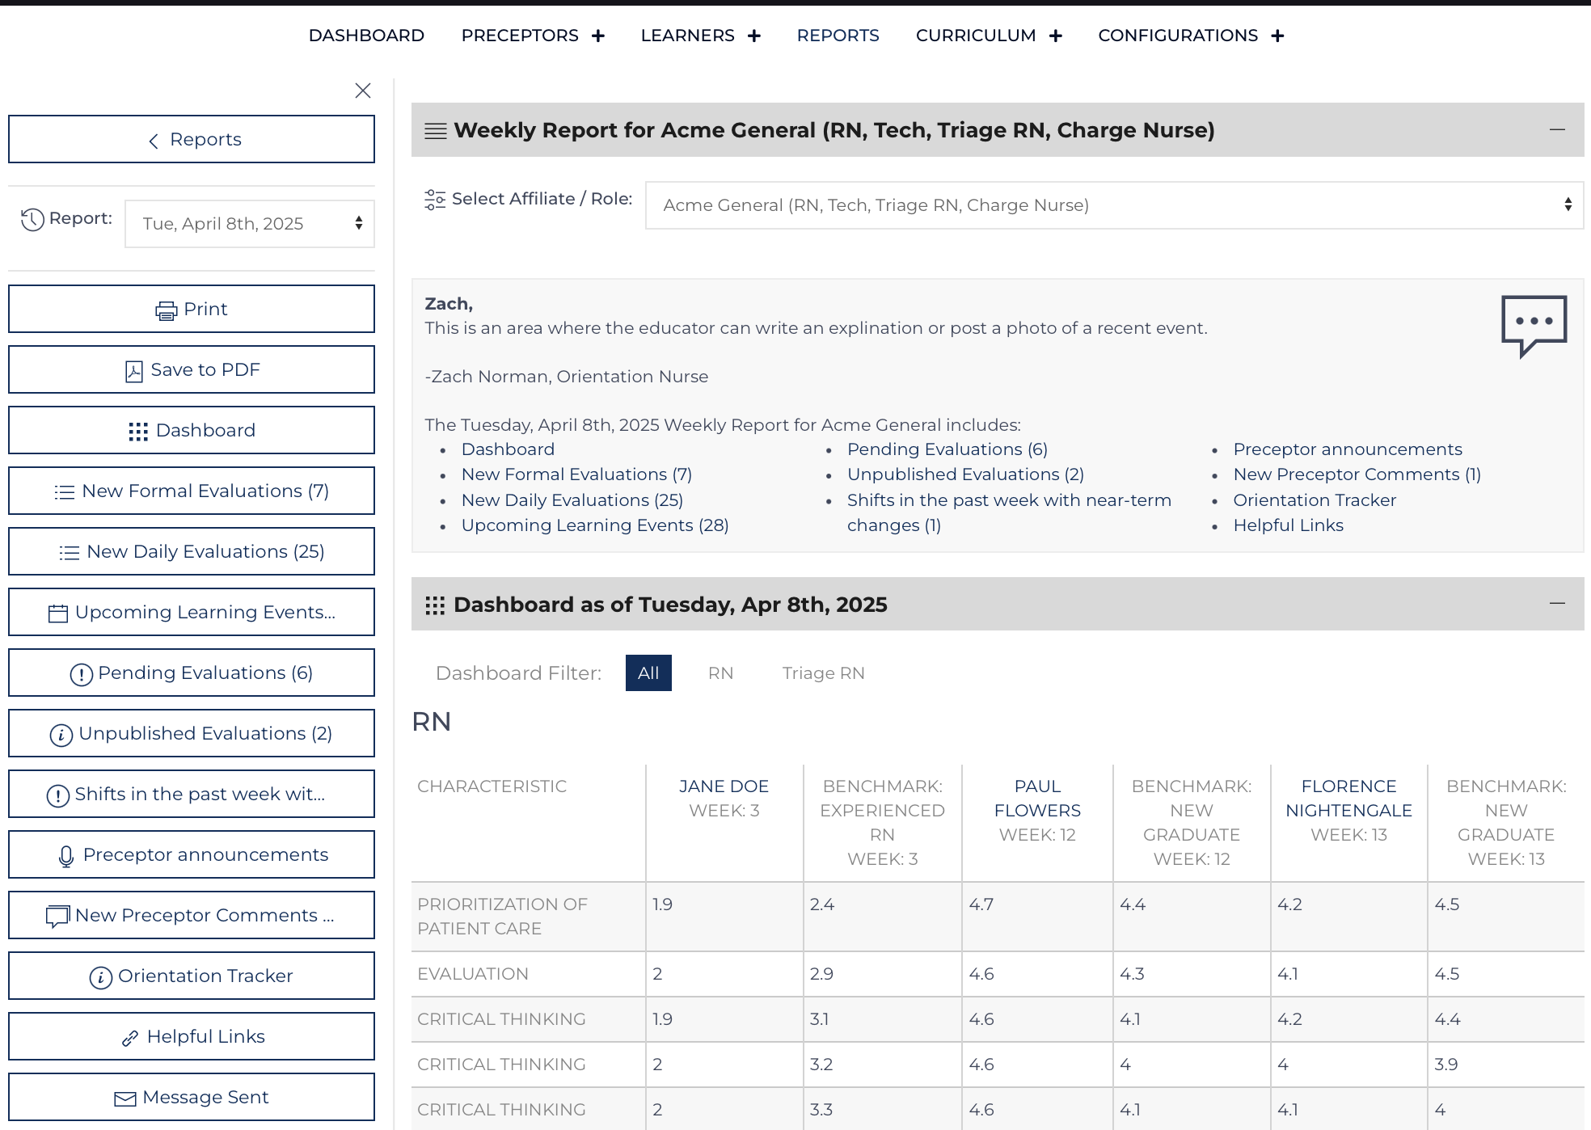Image resolution: width=1591 pixels, height=1130 pixels.
Task: Go back using the Reports button
Action: pyautogui.click(x=192, y=139)
